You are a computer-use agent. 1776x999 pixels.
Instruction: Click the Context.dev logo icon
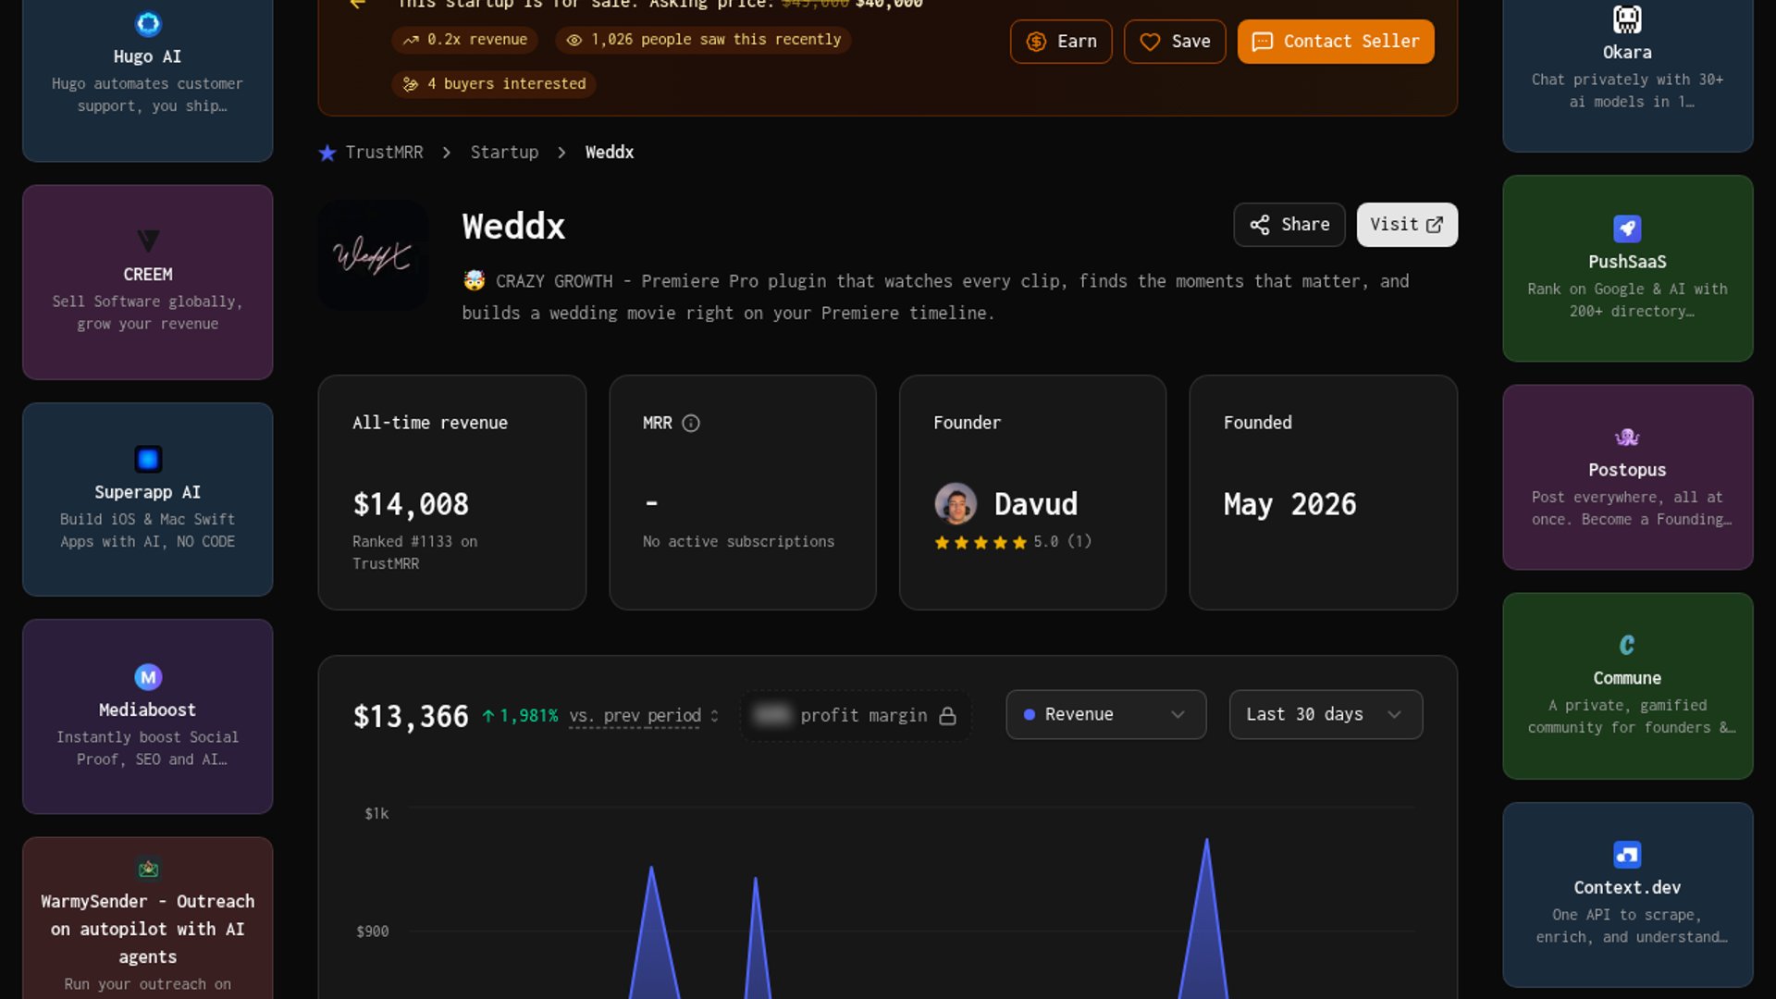[1627, 854]
